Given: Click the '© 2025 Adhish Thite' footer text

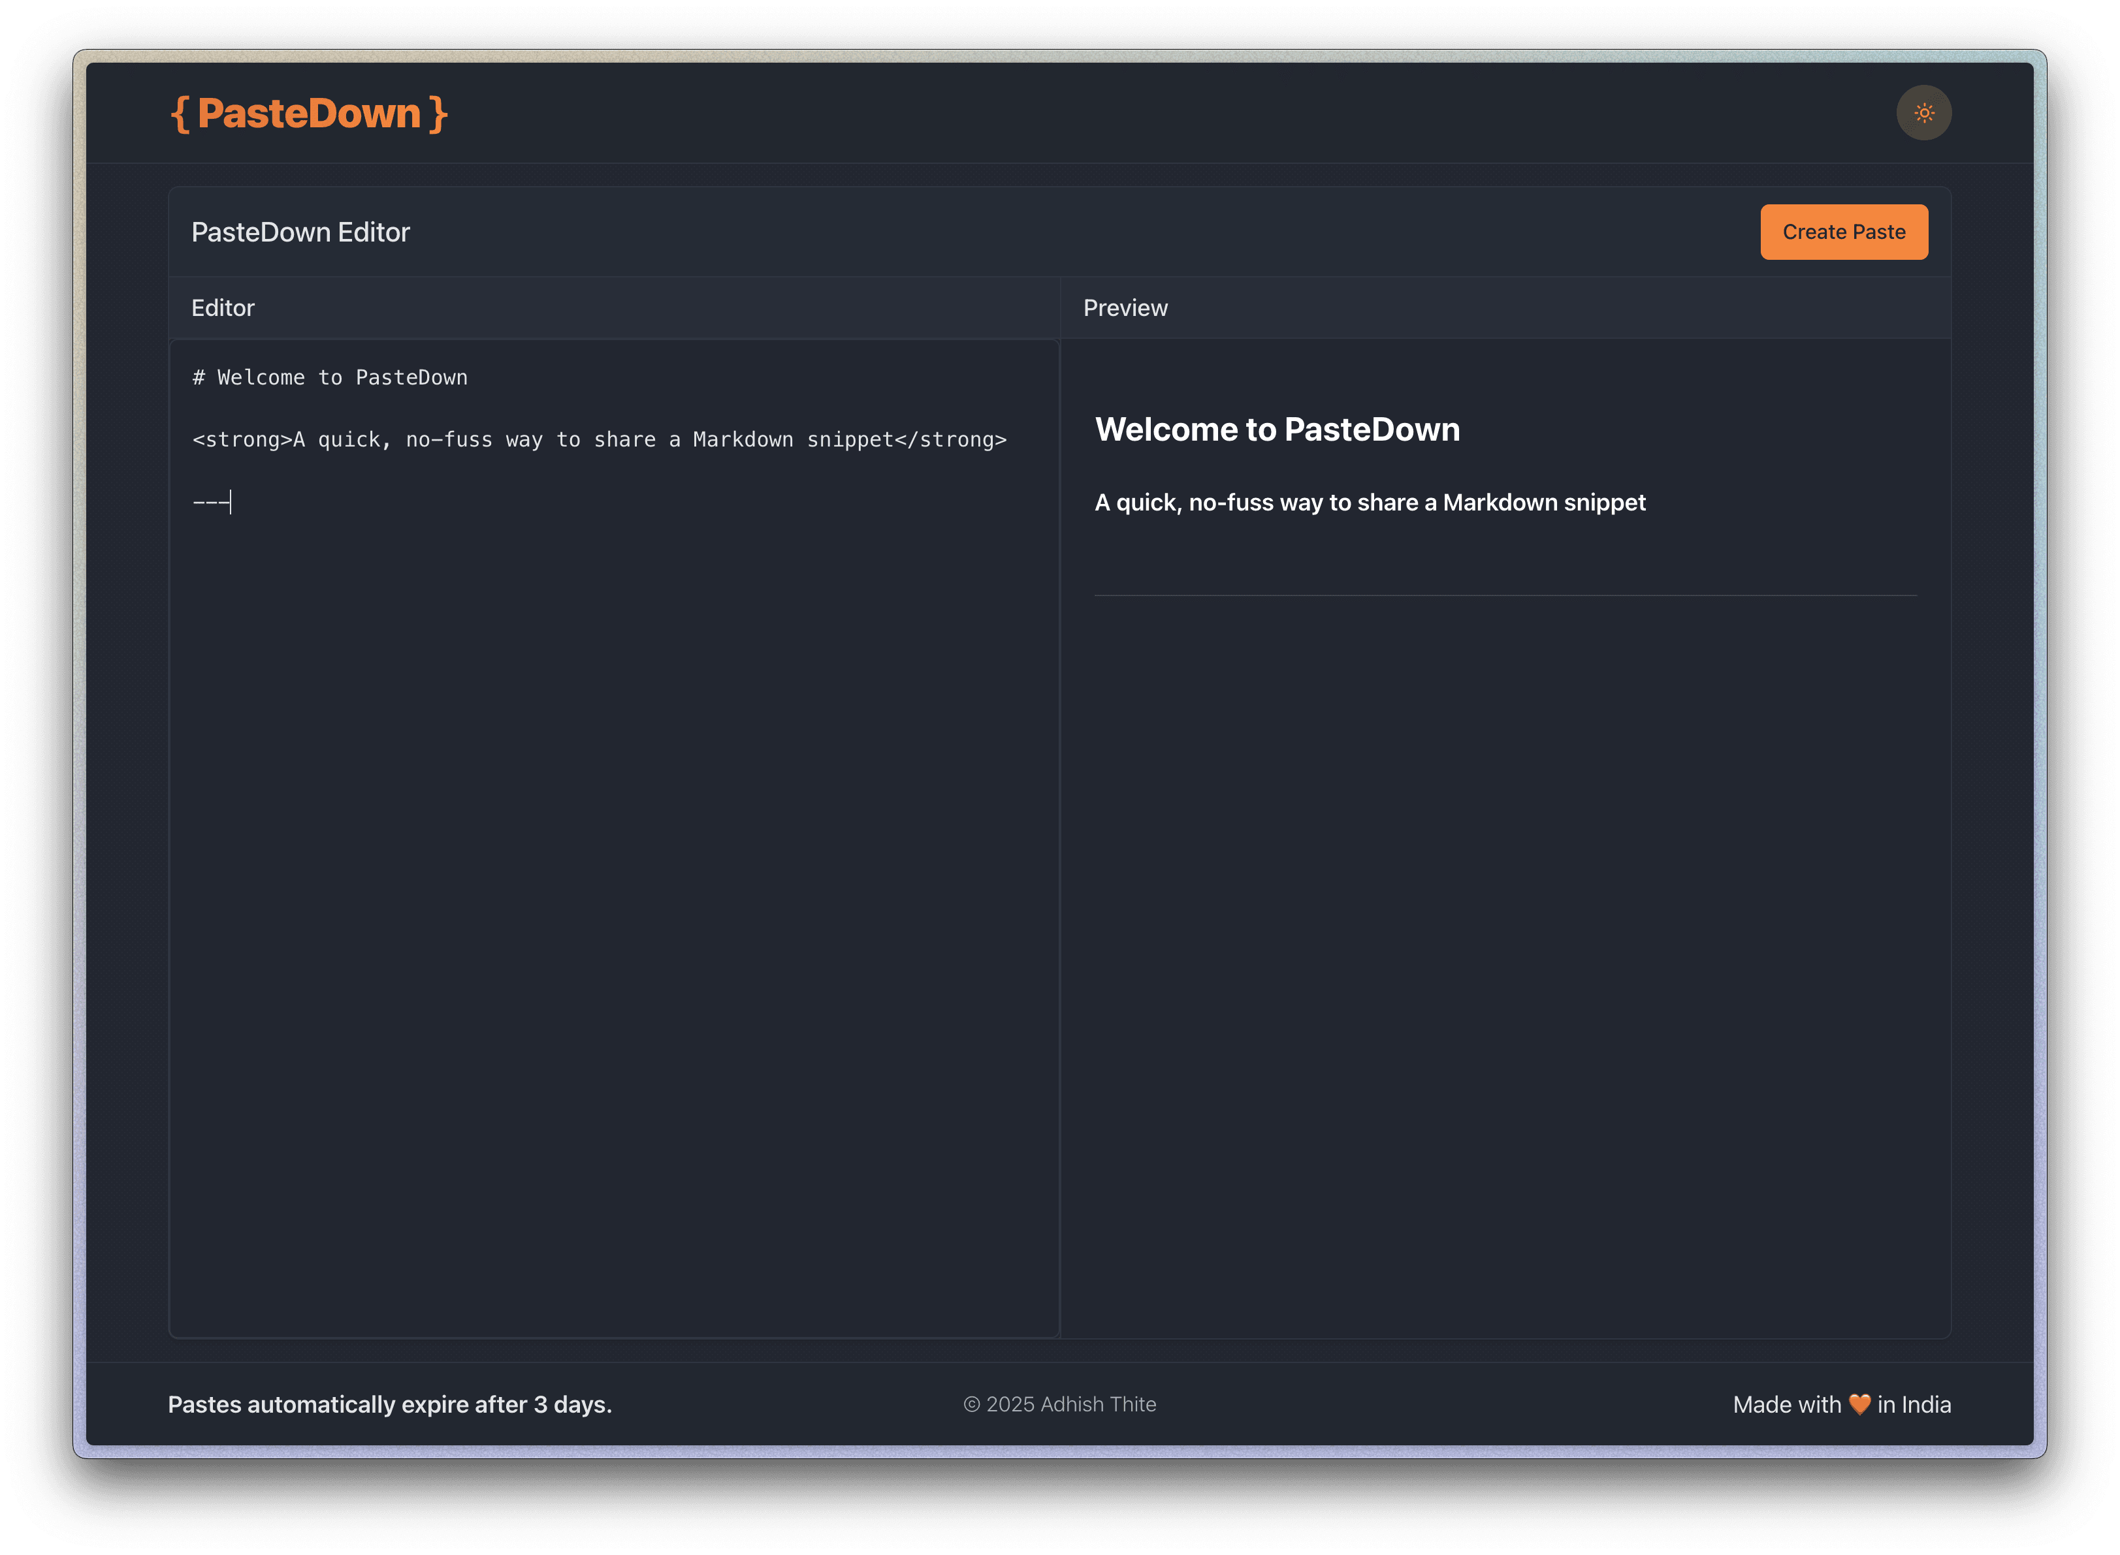Looking at the screenshot, I should [x=1059, y=1404].
